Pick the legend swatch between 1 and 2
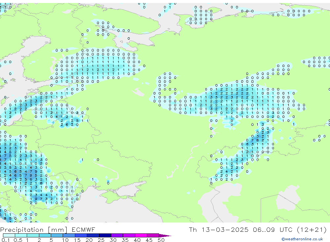The height and width of the screenshot is (242, 330). [x=33, y=235]
